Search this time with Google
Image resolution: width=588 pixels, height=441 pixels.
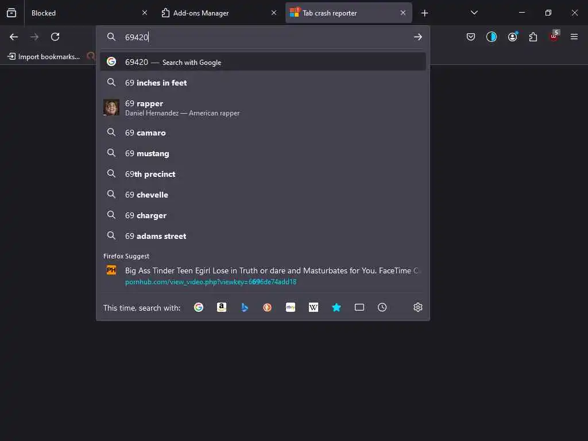pos(198,308)
